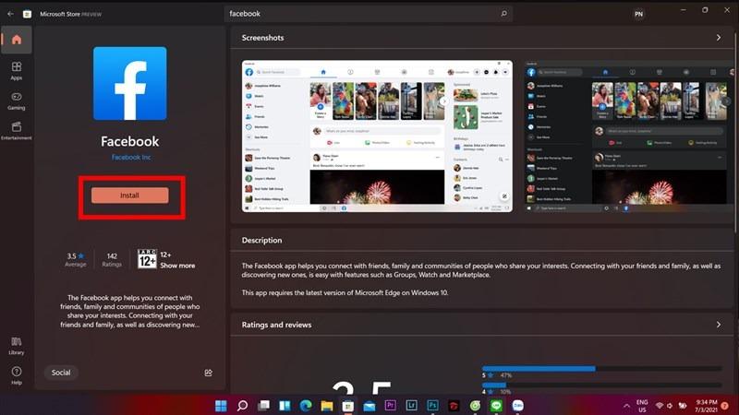The height and width of the screenshot is (415, 739).
Task: Open the dark mode Facebook screenshot
Action: click(631, 136)
